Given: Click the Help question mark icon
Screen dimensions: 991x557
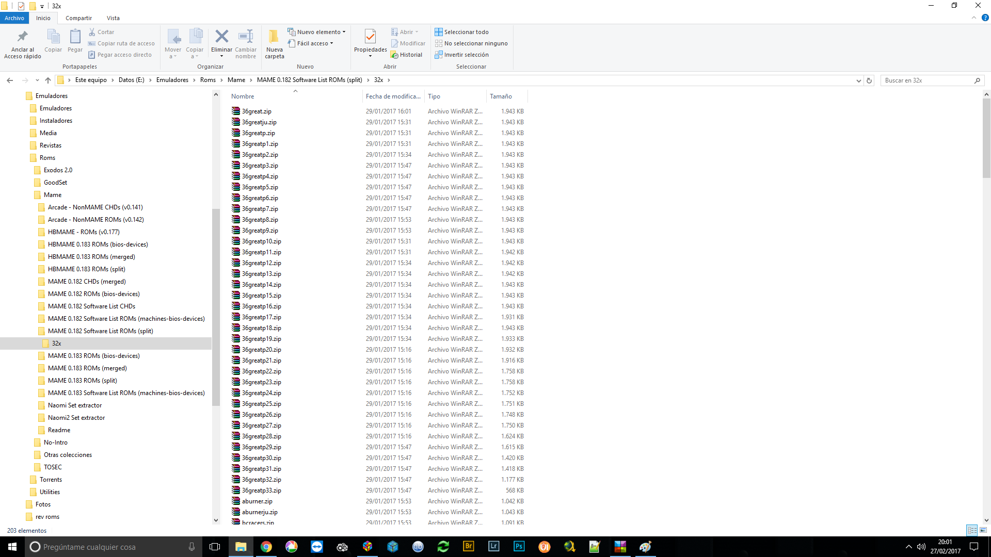Looking at the screenshot, I should point(985,18).
